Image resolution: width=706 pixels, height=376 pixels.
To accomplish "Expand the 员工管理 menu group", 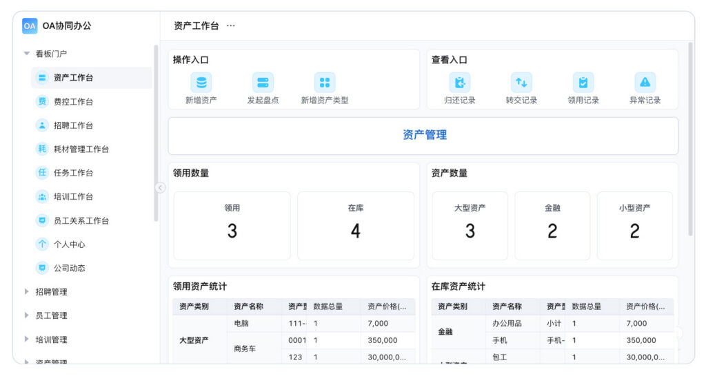I will click(x=27, y=315).
